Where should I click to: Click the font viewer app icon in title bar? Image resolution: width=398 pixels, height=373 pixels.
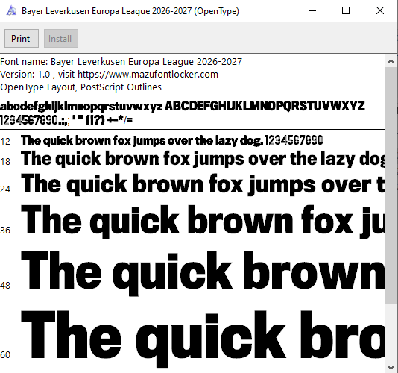tap(11, 11)
